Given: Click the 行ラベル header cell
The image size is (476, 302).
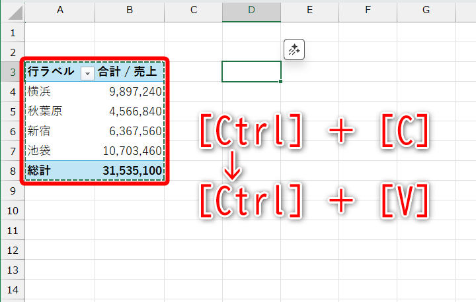Looking at the screenshot, I should pos(59,72).
